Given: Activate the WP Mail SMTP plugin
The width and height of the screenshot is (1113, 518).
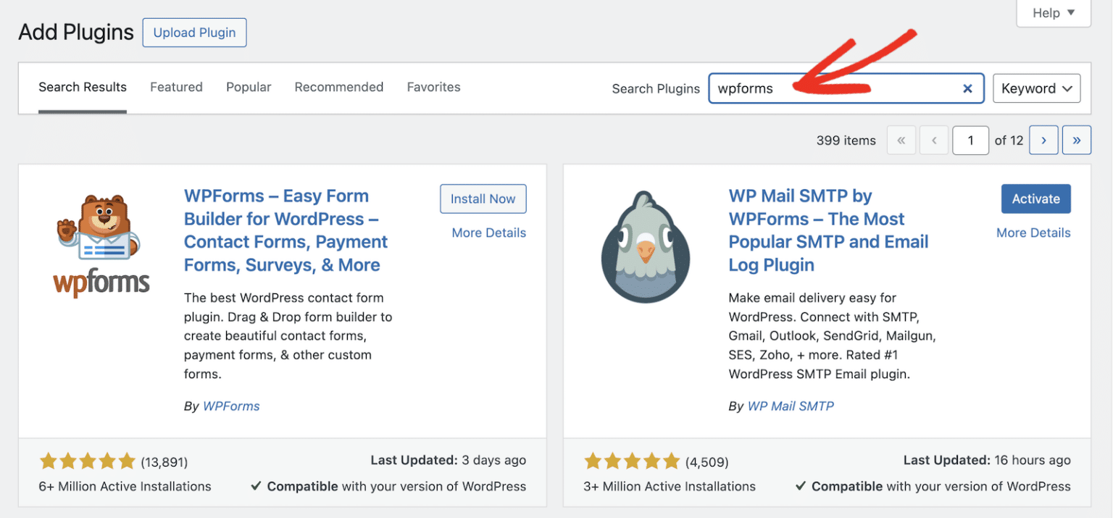Looking at the screenshot, I should [1035, 199].
